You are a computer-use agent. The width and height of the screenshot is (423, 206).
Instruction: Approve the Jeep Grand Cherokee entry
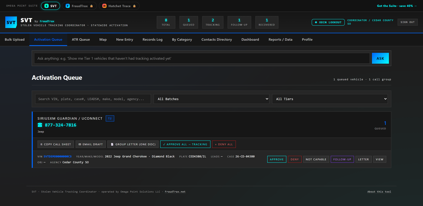(277, 159)
